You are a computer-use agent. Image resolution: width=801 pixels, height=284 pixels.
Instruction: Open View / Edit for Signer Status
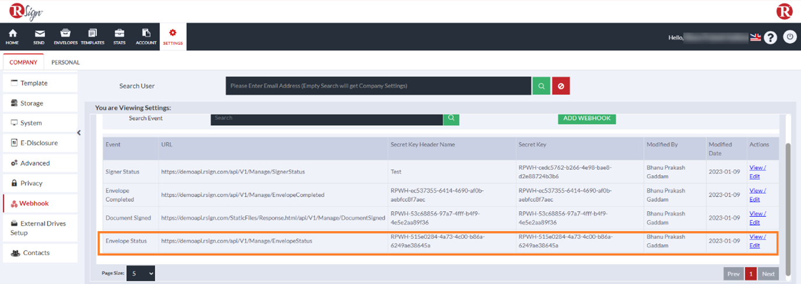click(757, 172)
